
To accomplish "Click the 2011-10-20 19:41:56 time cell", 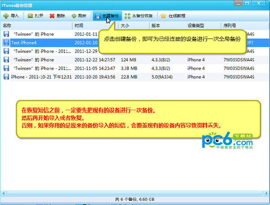I will 95,77.
